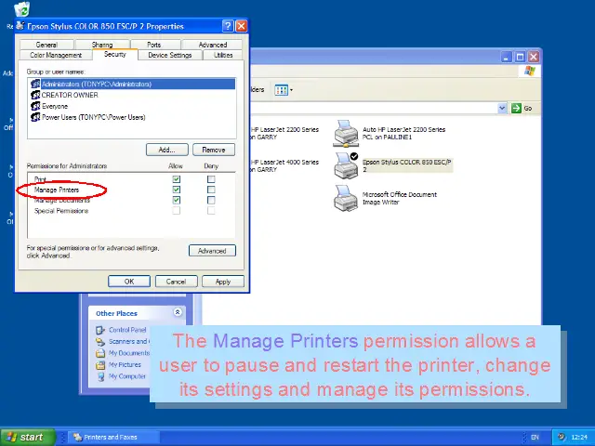Image resolution: width=595 pixels, height=446 pixels.
Task: Open Advanced permission settings button
Action: [212, 251]
